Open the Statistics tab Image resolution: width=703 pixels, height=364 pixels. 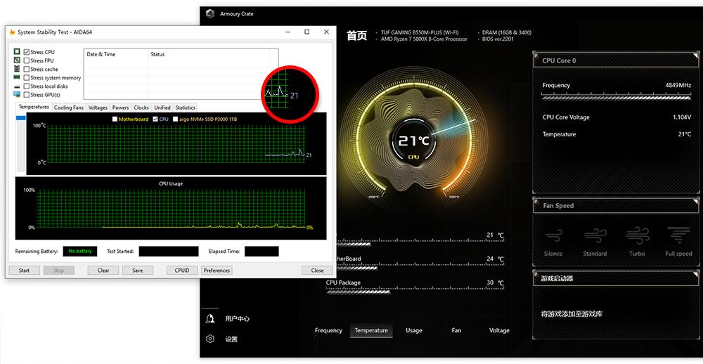click(185, 108)
